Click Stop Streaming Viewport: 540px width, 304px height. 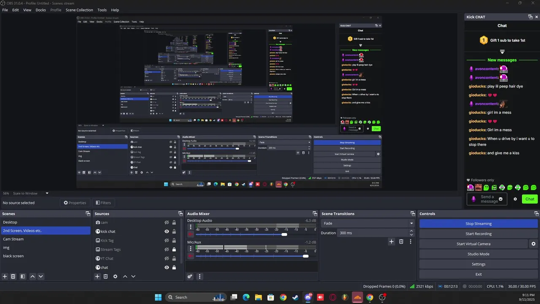point(478,223)
